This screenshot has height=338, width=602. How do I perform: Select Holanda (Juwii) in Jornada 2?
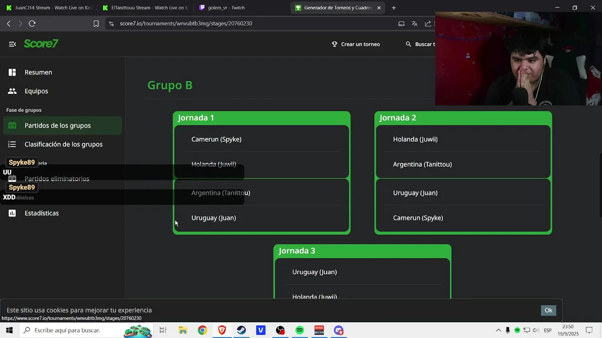[x=415, y=139]
